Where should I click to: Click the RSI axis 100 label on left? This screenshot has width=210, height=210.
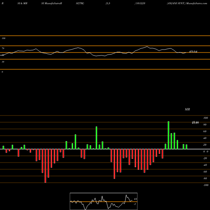[x=3, y=38]
